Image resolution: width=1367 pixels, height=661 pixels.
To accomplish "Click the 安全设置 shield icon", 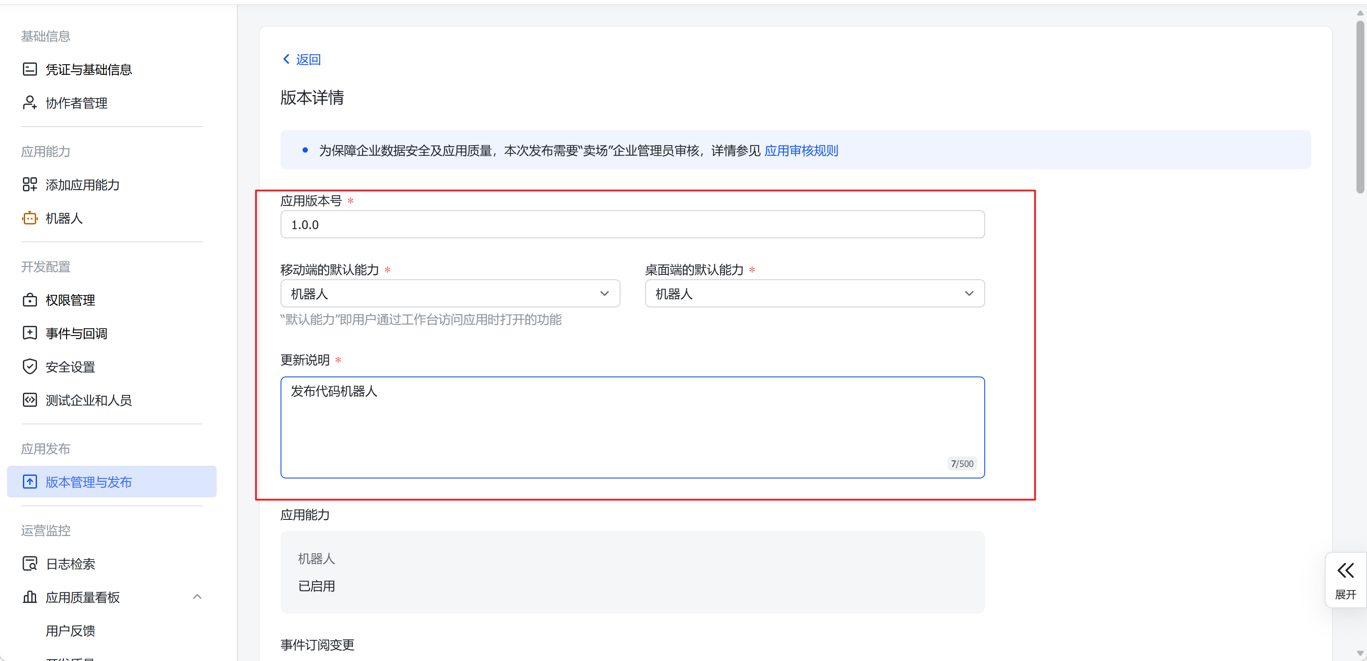I will [30, 366].
